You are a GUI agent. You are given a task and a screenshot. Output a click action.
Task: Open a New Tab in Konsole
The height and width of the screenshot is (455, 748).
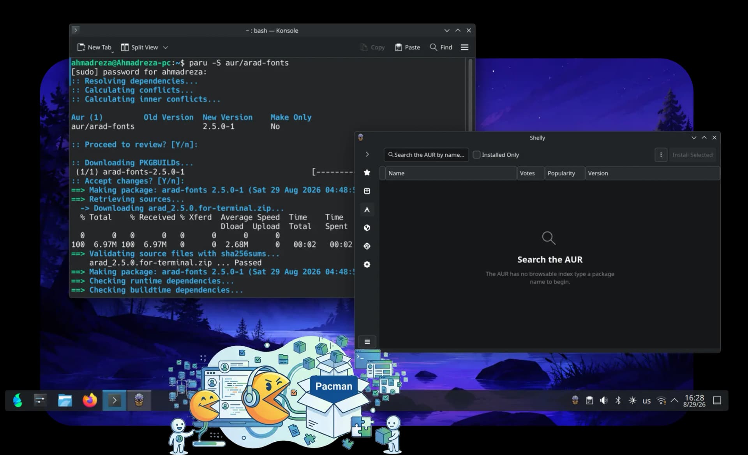point(94,47)
